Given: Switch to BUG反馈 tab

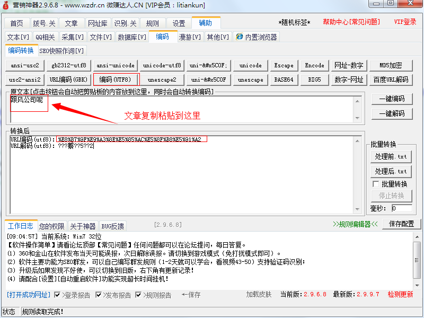Looking at the screenshot, I should coord(112,226).
